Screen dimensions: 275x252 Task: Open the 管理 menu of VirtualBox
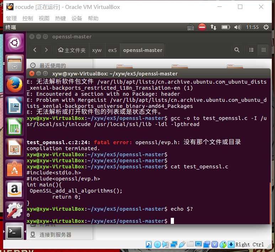click(x=11, y=18)
